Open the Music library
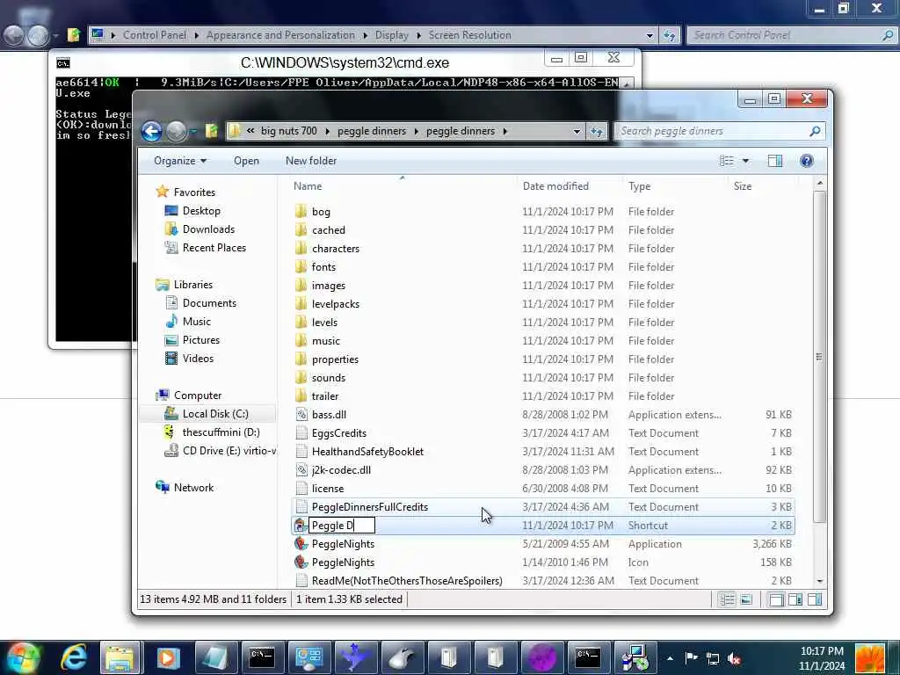The height and width of the screenshot is (675, 900). pos(196,322)
